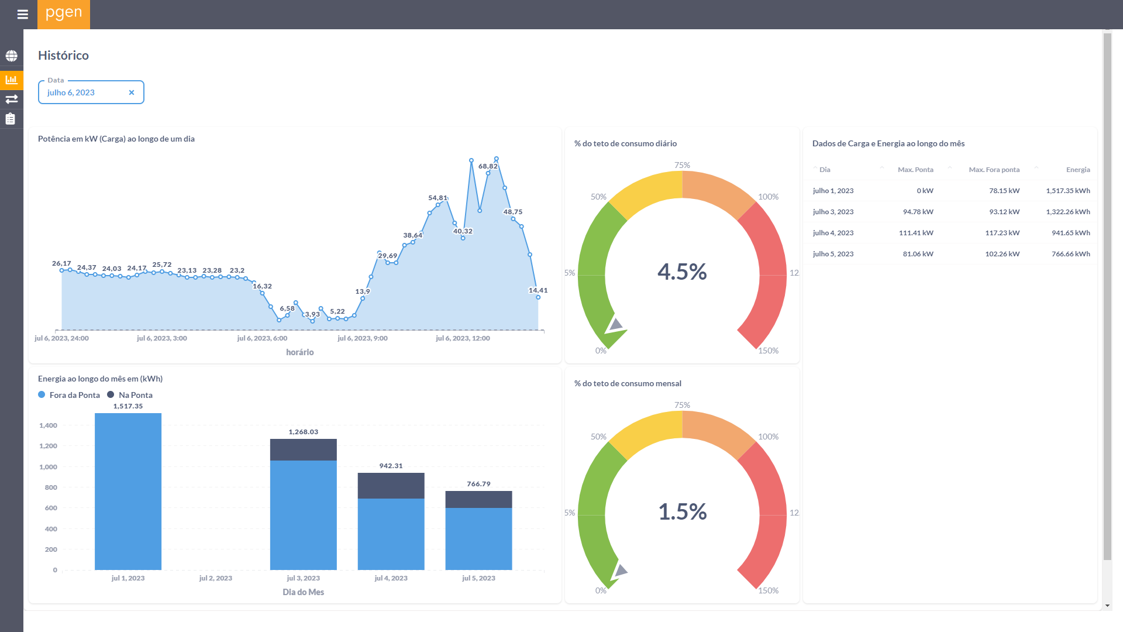1123x632 pixels.
Task: Click the pgen logo
Action: click(x=64, y=14)
